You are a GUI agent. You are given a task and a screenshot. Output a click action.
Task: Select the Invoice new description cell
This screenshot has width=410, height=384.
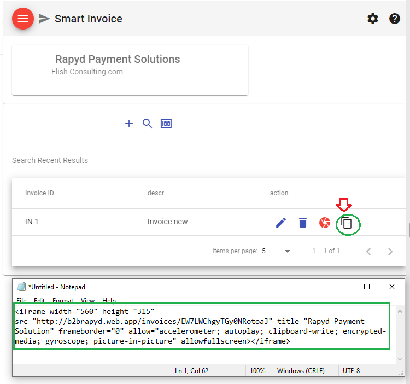pyautogui.click(x=167, y=222)
